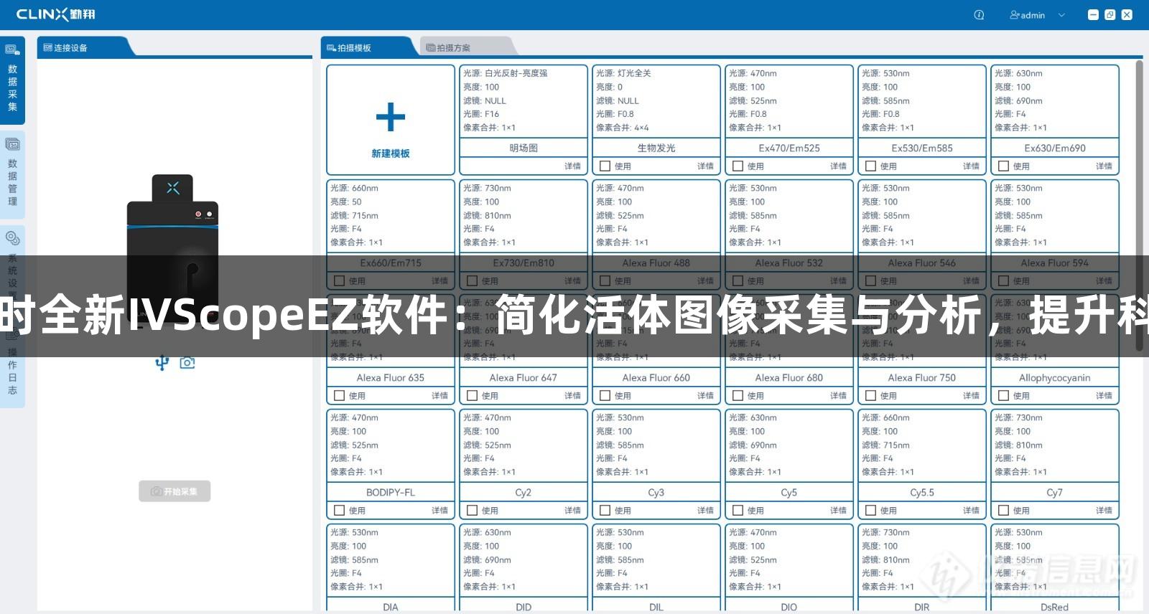This screenshot has height=614, width=1149.
Task: Tick 使用 checkbox on Cy2 card
Action: tap(472, 510)
